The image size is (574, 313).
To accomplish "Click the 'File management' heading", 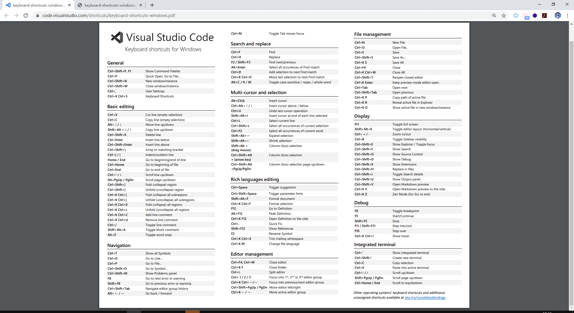I will 373,34.
